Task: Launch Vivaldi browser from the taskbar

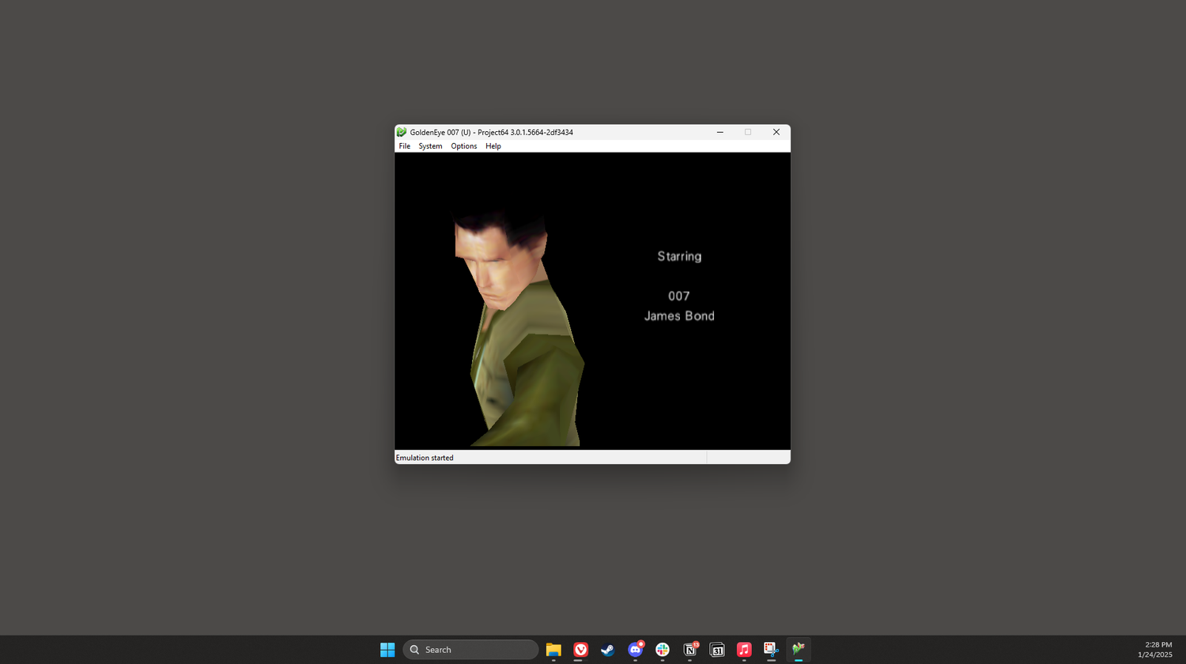Action: click(581, 650)
